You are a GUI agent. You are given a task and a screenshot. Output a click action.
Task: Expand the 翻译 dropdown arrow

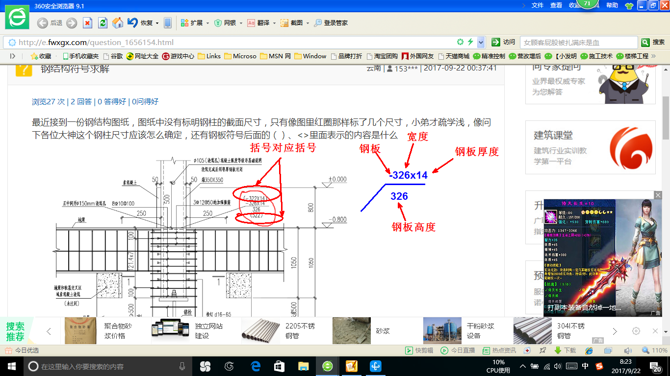(274, 23)
